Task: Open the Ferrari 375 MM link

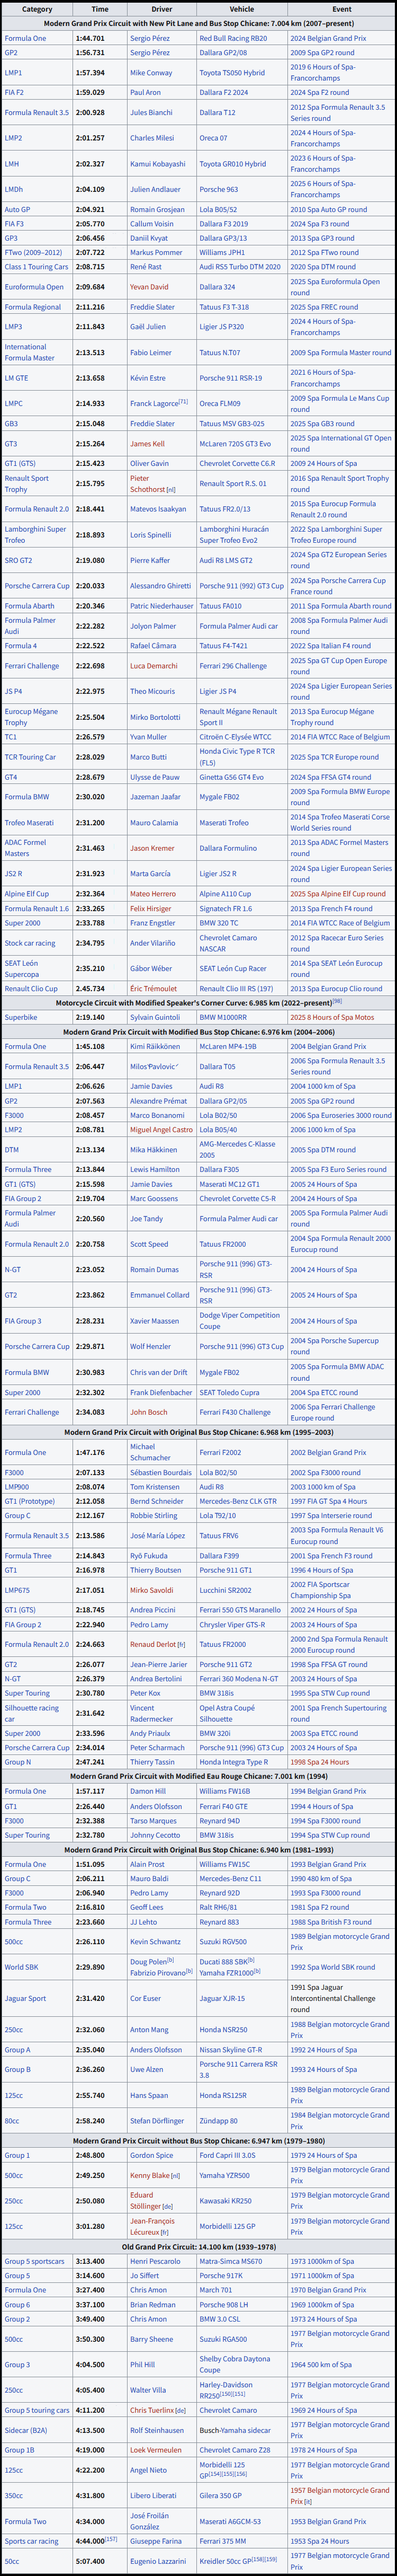Action: click(223, 2541)
